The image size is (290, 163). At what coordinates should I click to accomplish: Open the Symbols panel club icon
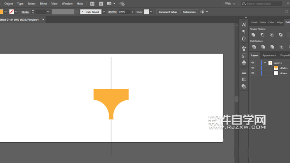coord(244,63)
